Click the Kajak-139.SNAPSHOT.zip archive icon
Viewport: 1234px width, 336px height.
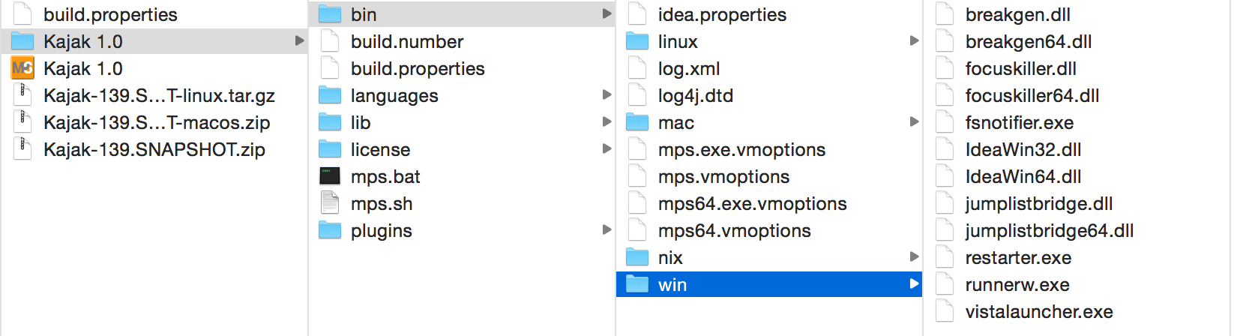click(x=22, y=149)
